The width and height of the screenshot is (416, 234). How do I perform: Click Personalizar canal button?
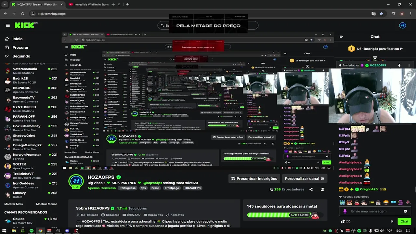[305, 178]
